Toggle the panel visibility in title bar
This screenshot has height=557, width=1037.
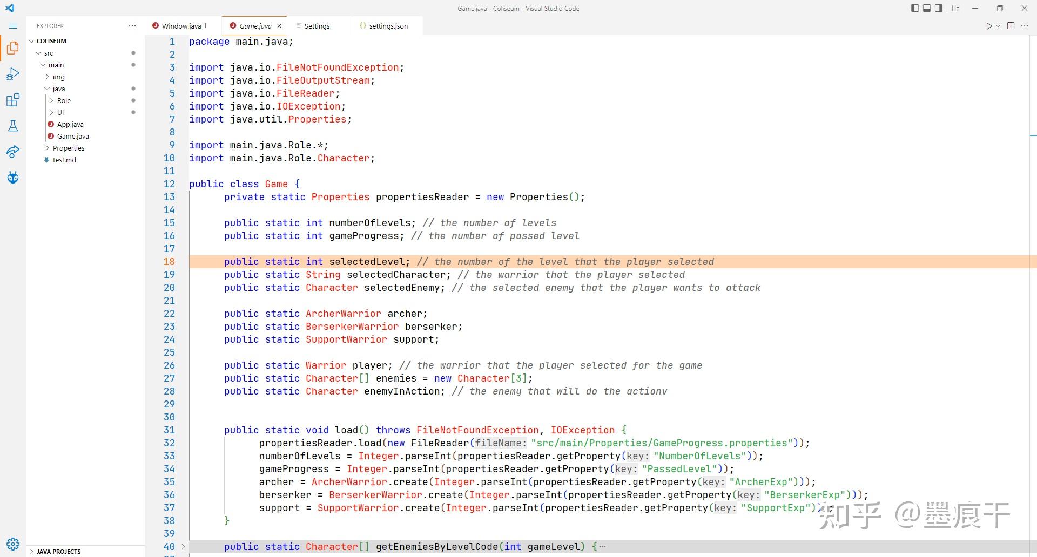tap(927, 8)
